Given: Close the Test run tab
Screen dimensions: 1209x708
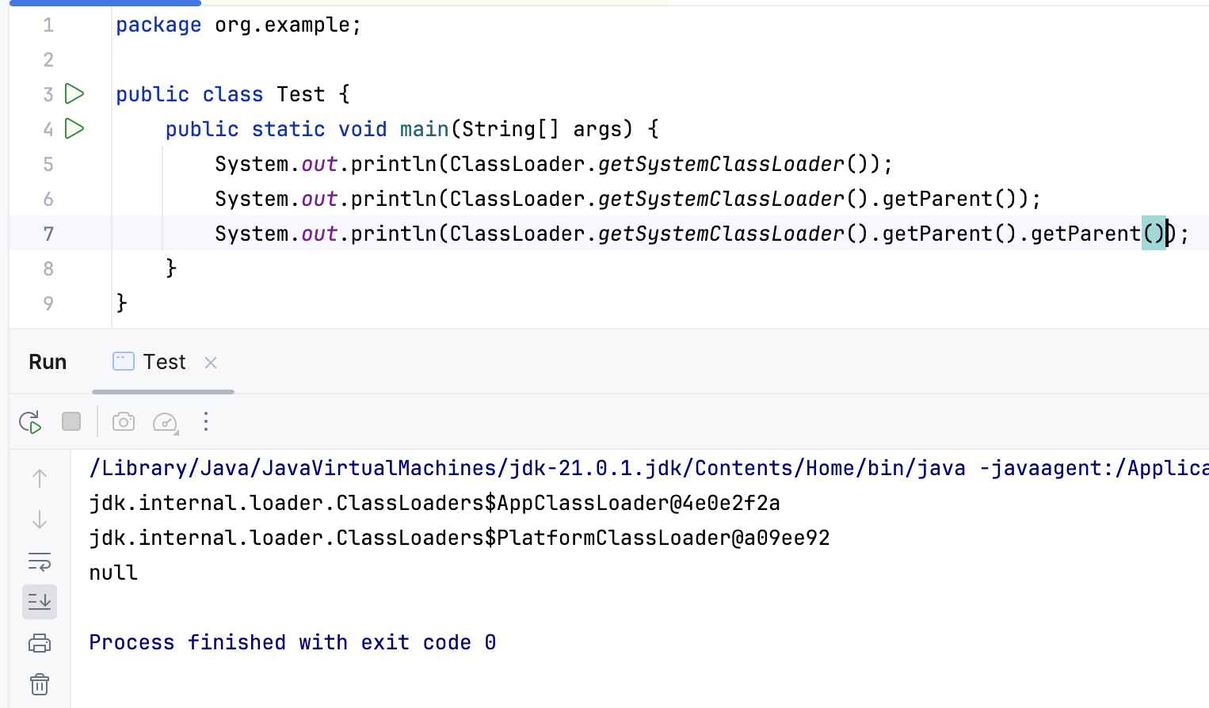Looking at the screenshot, I should 211,363.
